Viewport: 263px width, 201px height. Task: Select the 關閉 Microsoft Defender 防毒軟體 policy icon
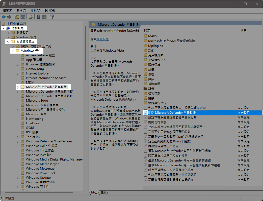[x=145, y=113]
